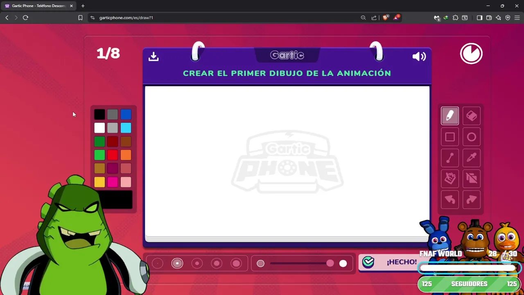Pick the dark red color swatch

pos(113,142)
